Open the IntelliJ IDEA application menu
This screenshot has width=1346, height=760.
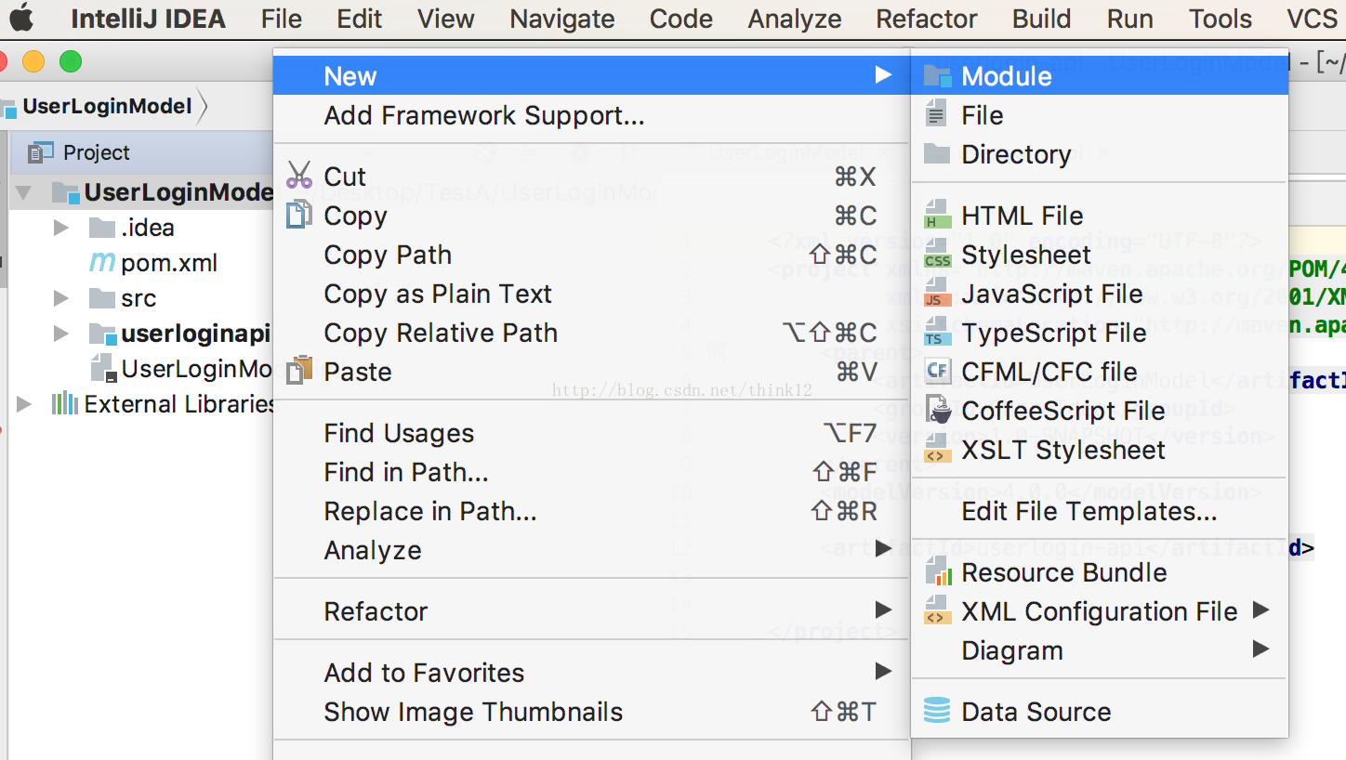149,19
